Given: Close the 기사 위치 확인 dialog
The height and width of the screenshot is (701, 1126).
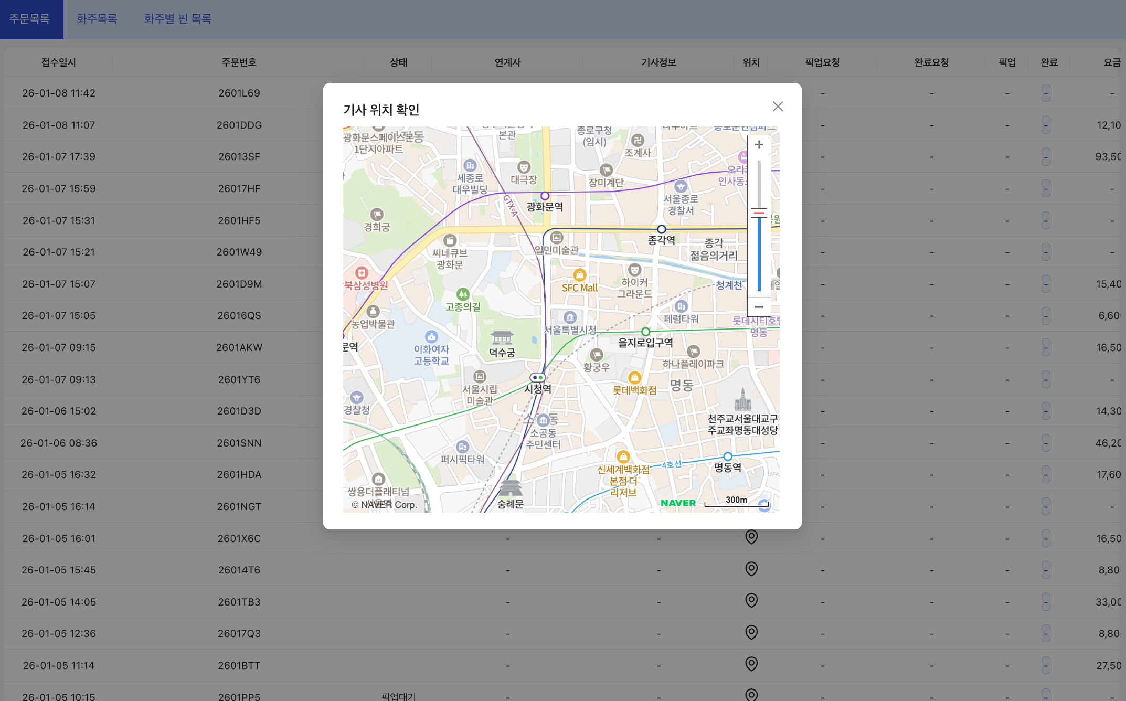Looking at the screenshot, I should [778, 107].
